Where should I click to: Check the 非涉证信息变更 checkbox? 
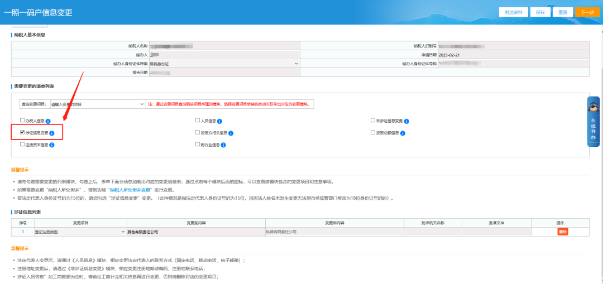pos(372,121)
